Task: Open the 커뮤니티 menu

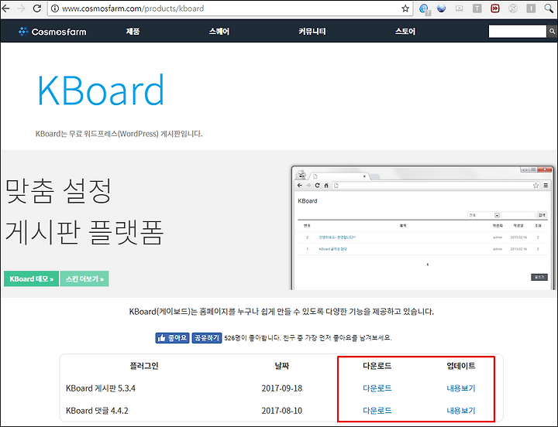Action: click(312, 31)
